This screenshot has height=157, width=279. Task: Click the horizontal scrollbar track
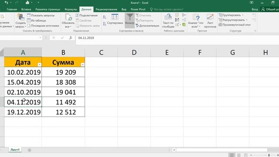point(222,150)
